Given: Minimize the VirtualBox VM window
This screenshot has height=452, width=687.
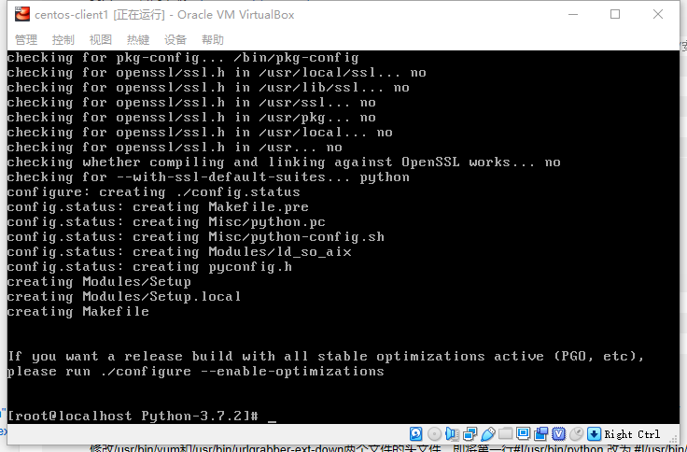Looking at the screenshot, I should point(573,14).
